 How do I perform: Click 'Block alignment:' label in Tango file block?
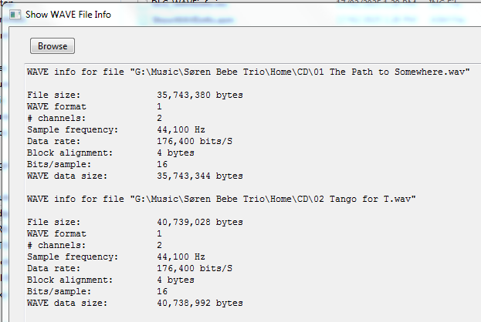point(70,280)
